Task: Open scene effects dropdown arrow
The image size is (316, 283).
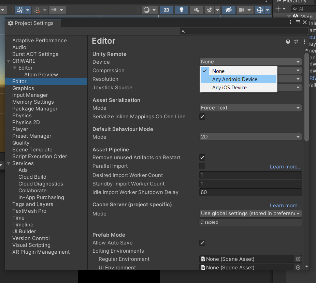Action: coord(217,10)
